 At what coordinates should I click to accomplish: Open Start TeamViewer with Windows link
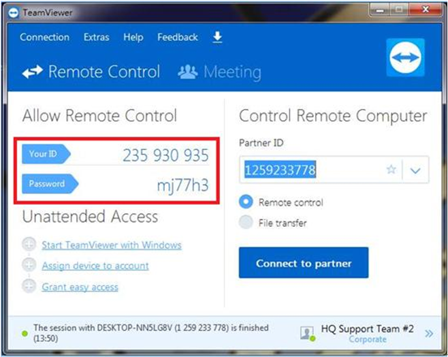coord(112,245)
